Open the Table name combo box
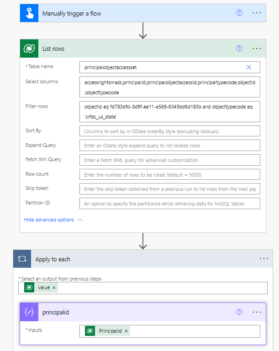The height and width of the screenshot is (351, 279). coord(170,67)
